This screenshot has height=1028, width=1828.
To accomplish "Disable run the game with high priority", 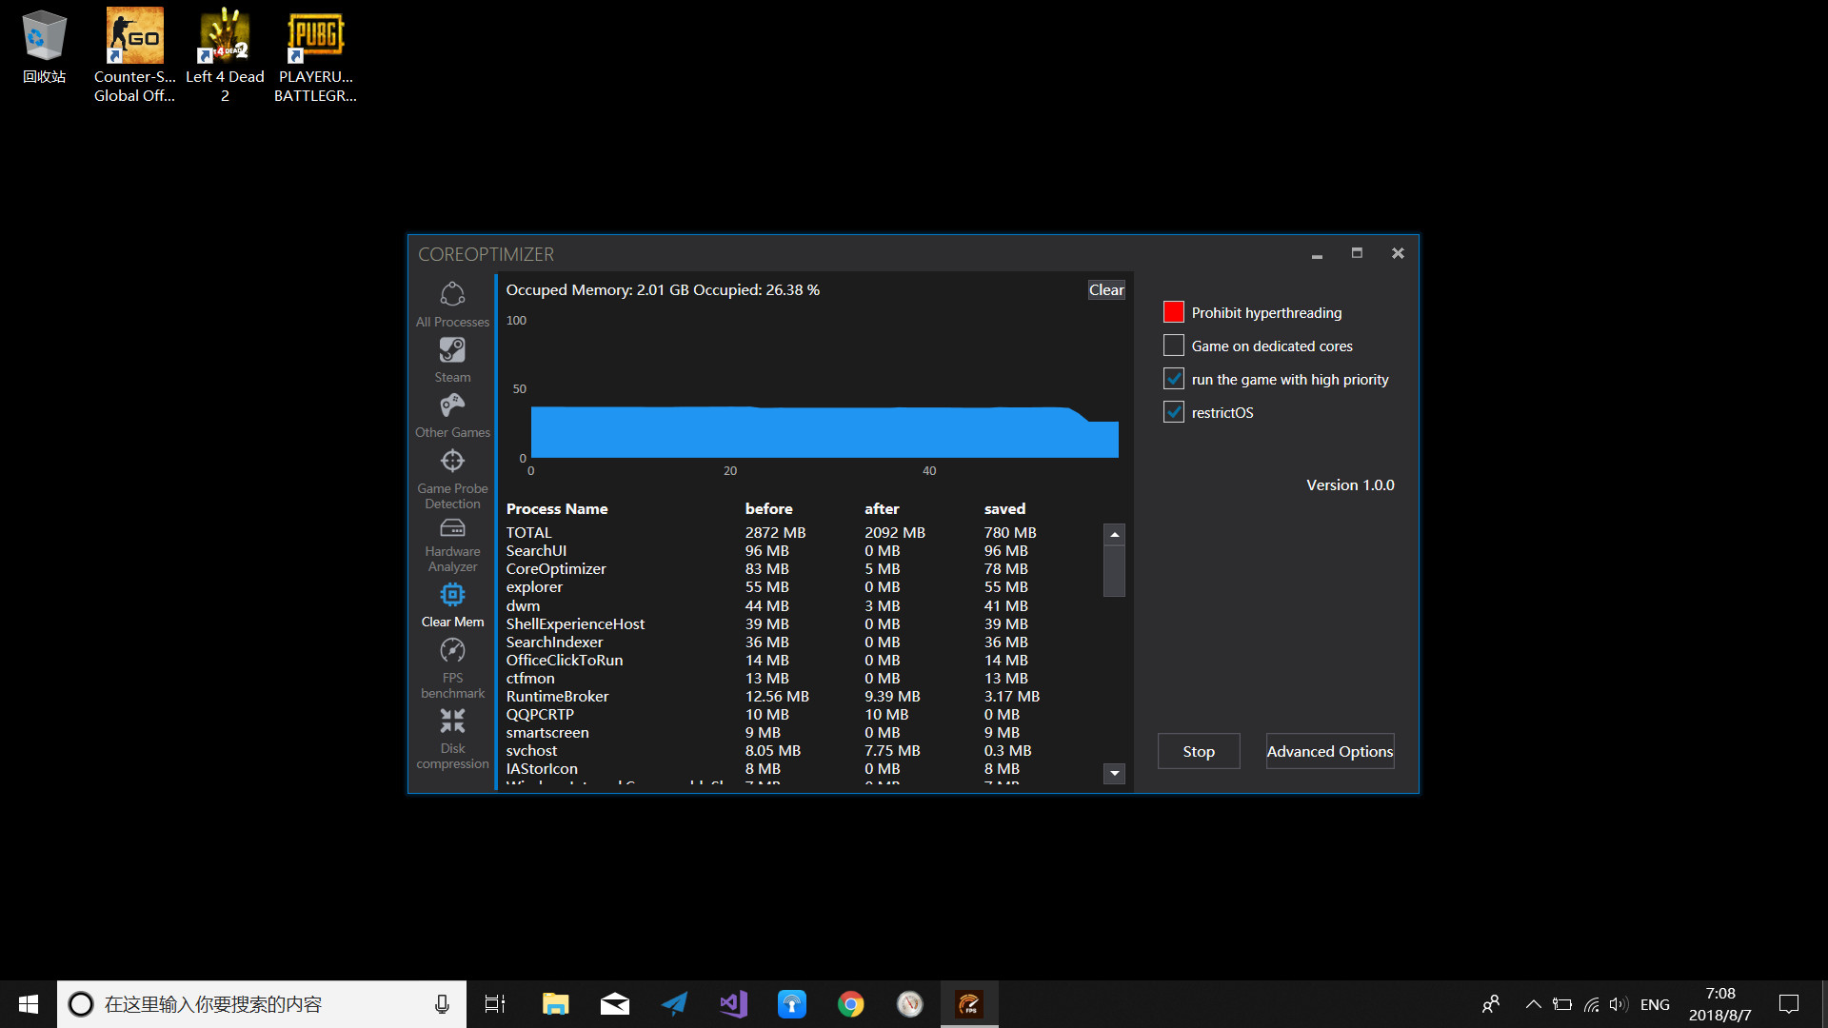I will point(1173,378).
